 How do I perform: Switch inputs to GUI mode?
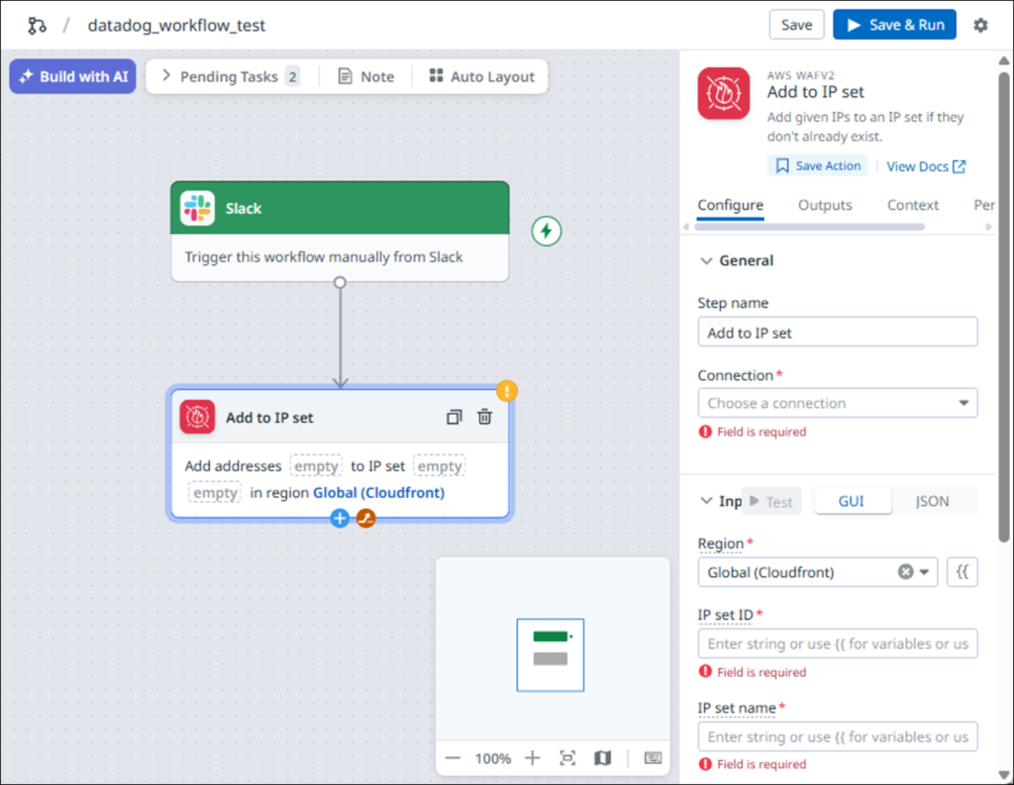[x=853, y=501]
